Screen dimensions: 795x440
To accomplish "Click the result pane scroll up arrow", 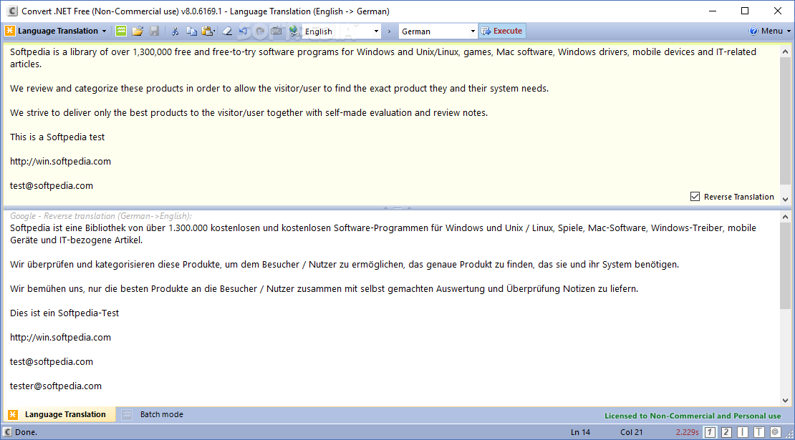I will point(786,217).
